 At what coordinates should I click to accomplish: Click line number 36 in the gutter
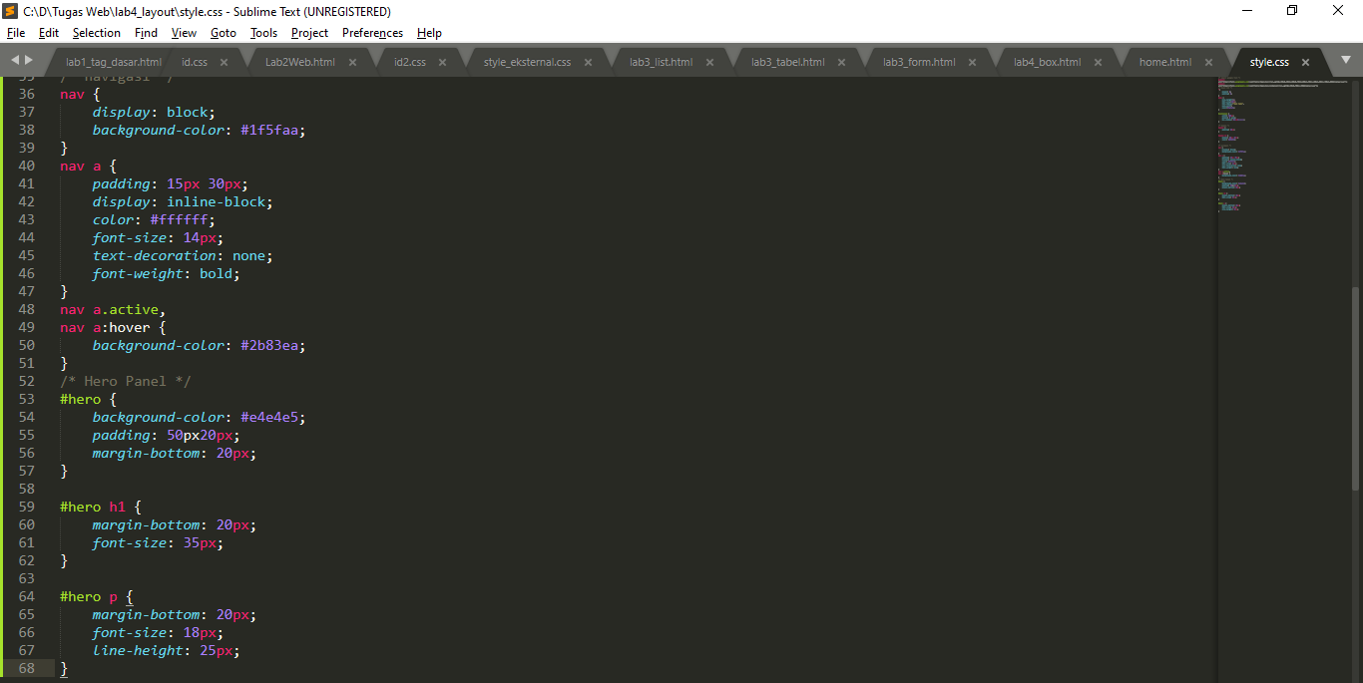(27, 94)
